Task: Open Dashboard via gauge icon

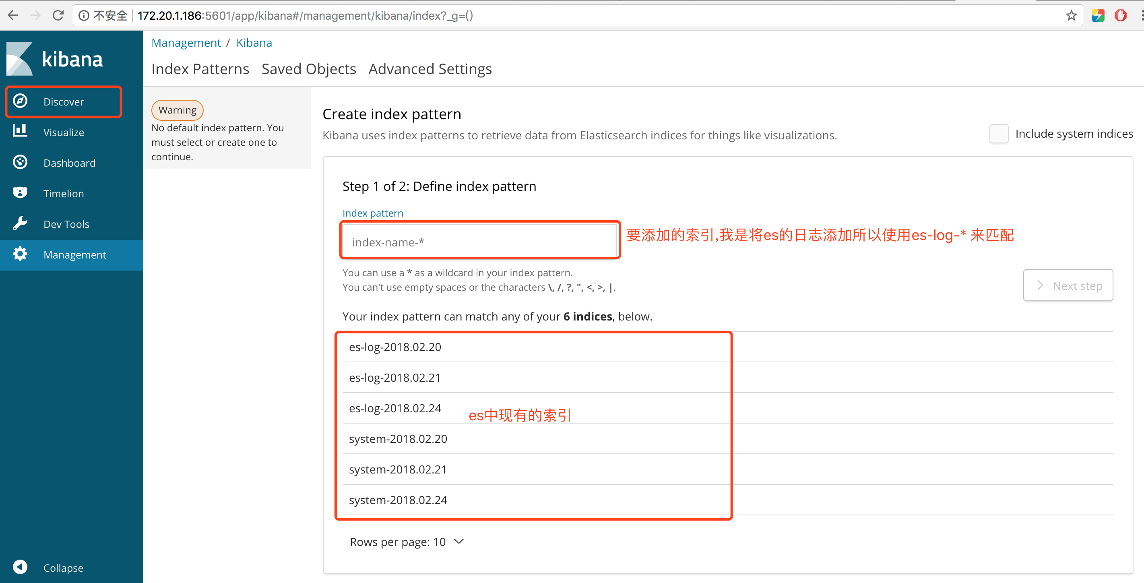Action: (x=20, y=162)
